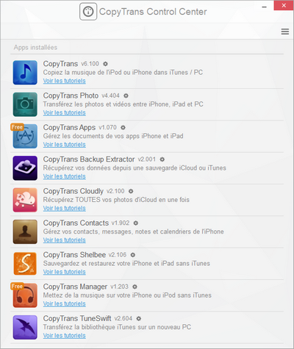Click description 'Transférez la bibliothèque iTunes'

pos(117,327)
